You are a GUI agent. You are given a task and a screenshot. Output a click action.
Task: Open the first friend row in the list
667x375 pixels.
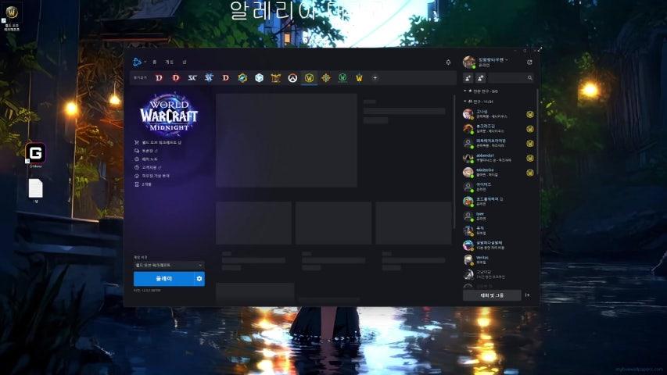(x=499, y=114)
